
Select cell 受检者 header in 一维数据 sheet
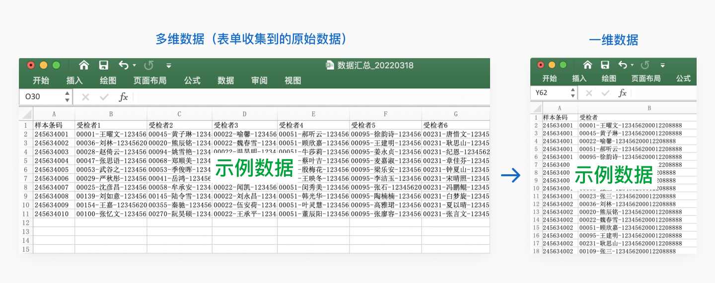(x=637, y=118)
